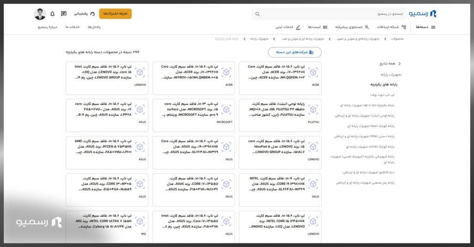The height and width of the screenshot is (247, 474).
Task: Click the hamburger icon beside دسته‌ها
Action: (x=433, y=27)
